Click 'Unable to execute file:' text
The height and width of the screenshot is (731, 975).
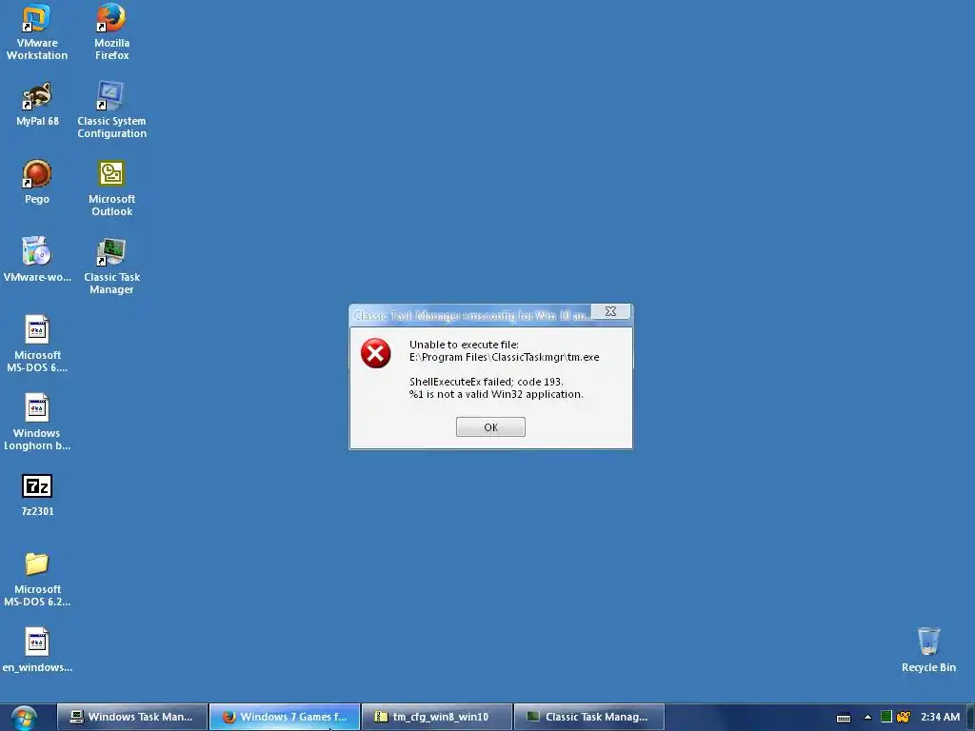(464, 345)
